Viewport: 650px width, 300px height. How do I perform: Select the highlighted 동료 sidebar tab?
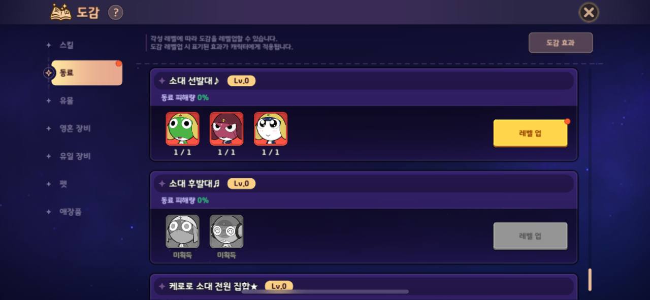point(86,73)
